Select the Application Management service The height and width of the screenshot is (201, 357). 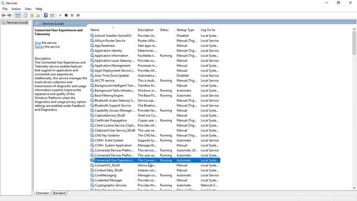tap(155, 66)
